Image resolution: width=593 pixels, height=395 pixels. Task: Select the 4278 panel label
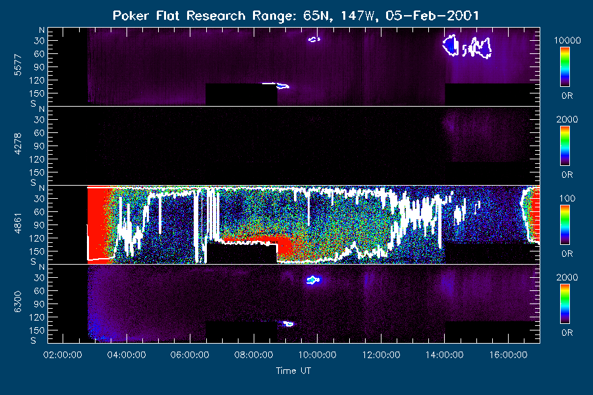click(18, 144)
